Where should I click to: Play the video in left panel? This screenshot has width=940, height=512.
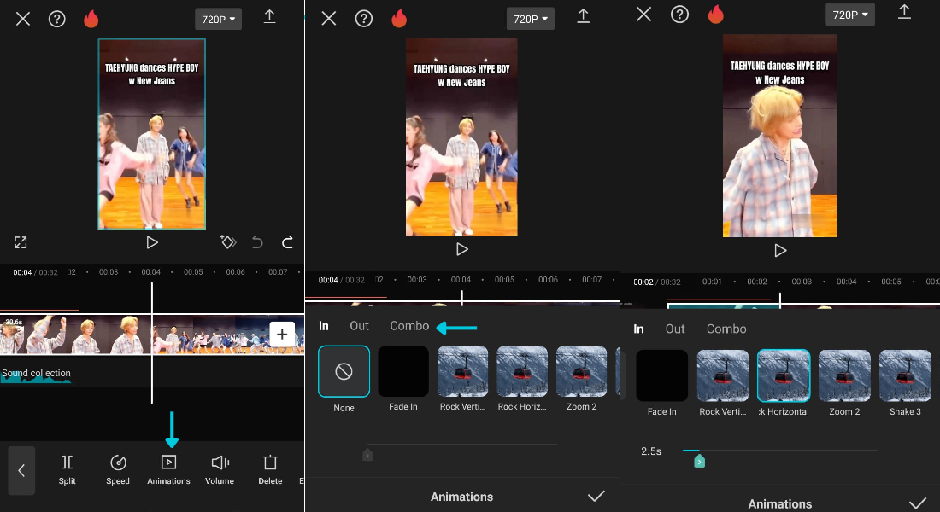[x=151, y=242]
